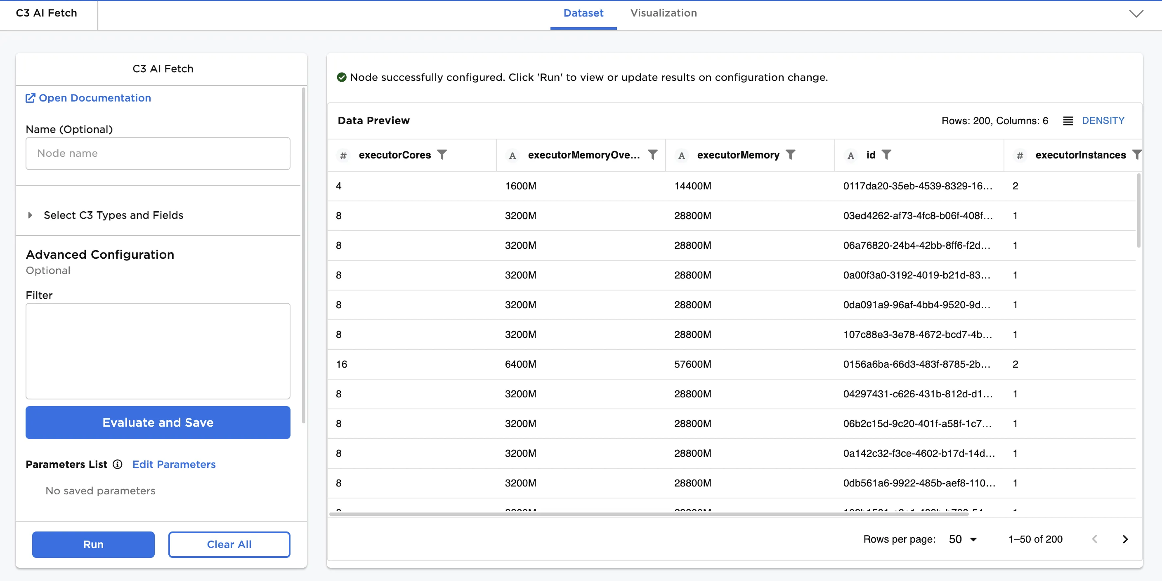The height and width of the screenshot is (581, 1162).
Task: Go to next page of results
Action: (1125, 539)
